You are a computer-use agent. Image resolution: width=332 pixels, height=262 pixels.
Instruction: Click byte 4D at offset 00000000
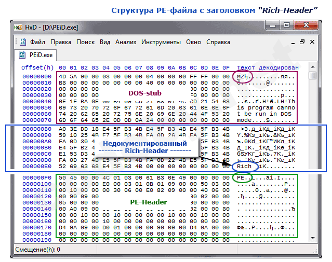[62, 77]
